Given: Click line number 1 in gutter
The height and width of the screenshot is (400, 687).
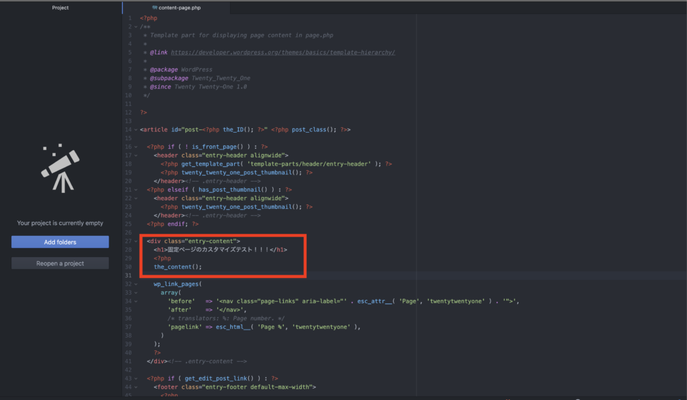Looking at the screenshot, I should point(129,18).
